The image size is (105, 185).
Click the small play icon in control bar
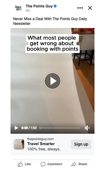click(16, 128)
